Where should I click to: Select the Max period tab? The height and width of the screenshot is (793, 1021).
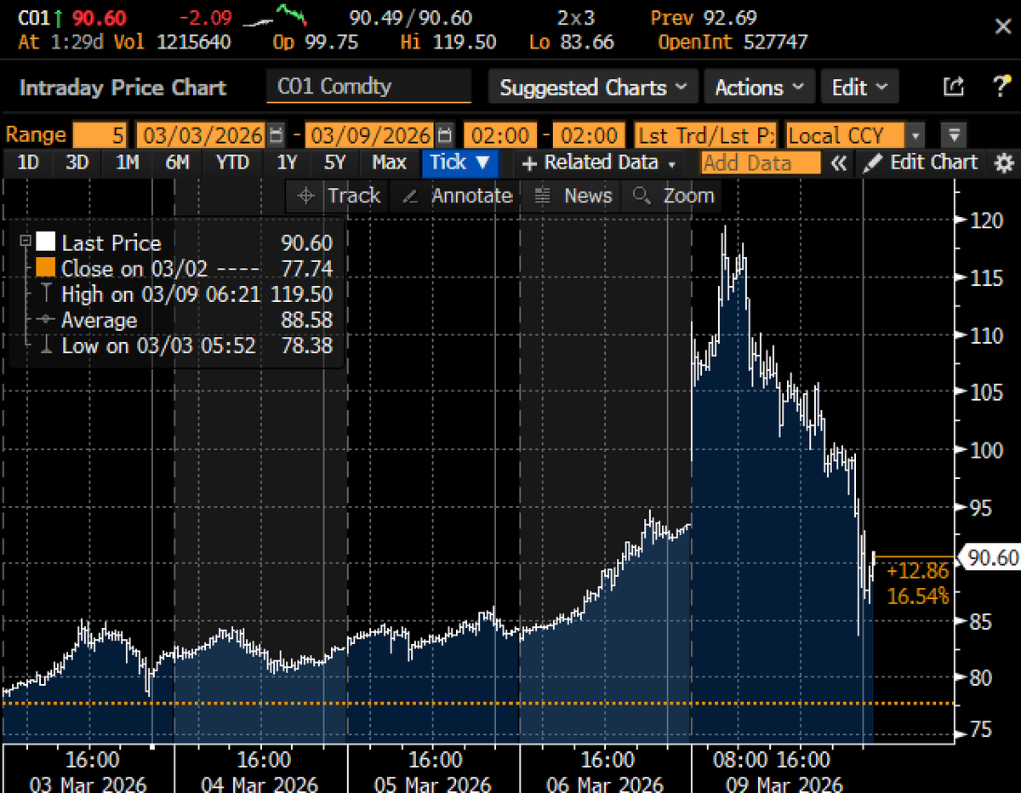tap(389, 163)
